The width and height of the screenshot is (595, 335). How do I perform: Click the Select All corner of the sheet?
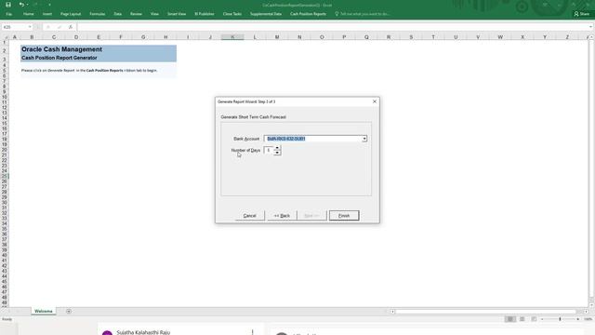pos(5,37)
